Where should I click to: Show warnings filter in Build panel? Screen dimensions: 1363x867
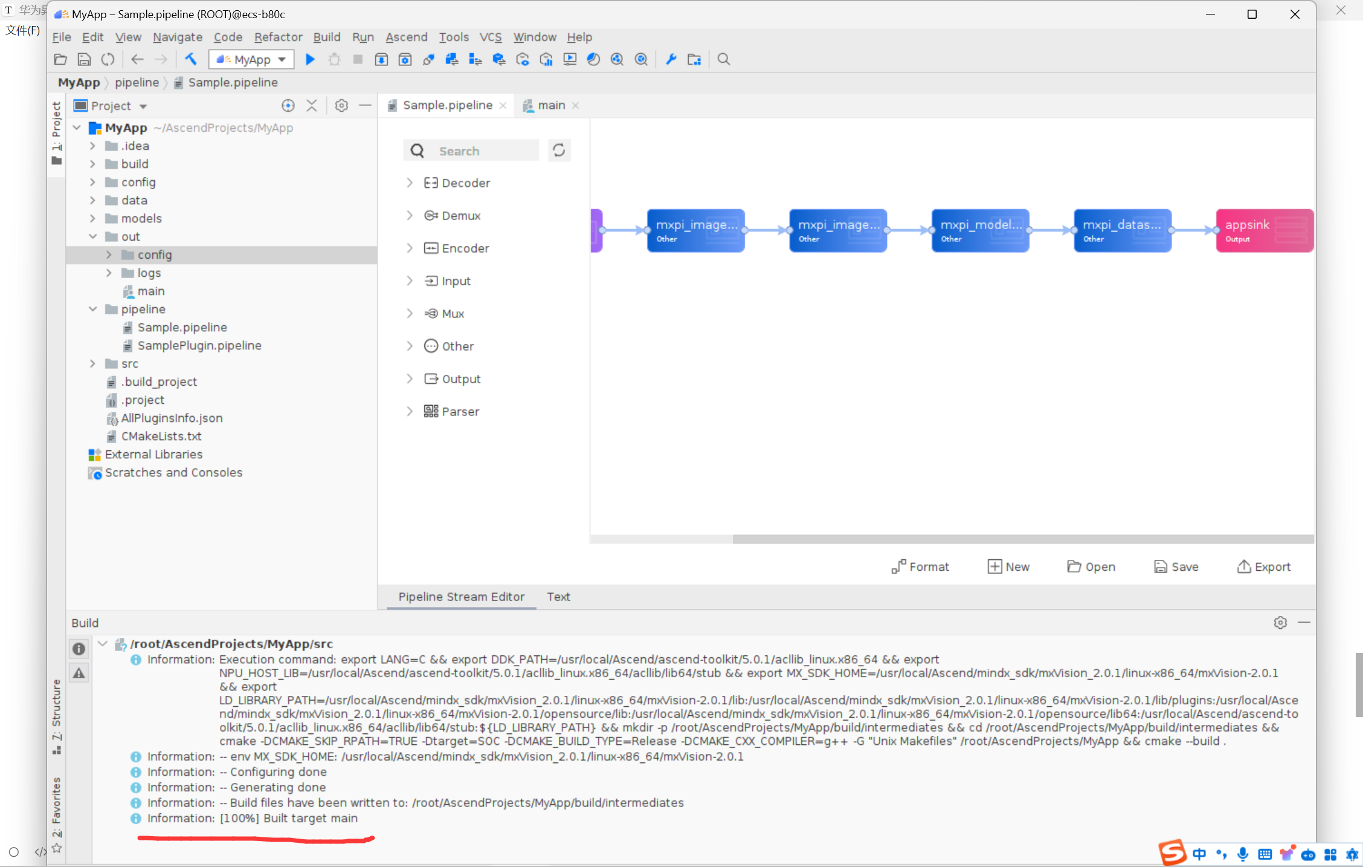click(79, 673)
